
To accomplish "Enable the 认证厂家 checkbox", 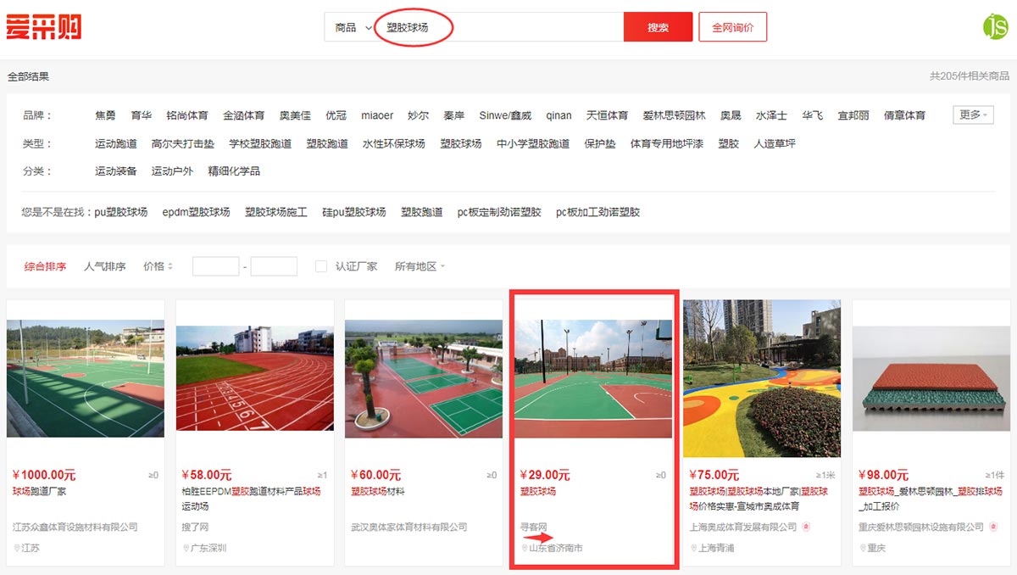I will (320, 265).
